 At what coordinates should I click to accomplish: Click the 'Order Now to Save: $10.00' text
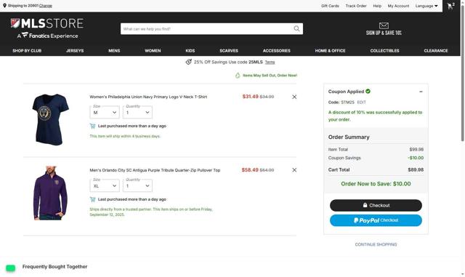(376, 184)
